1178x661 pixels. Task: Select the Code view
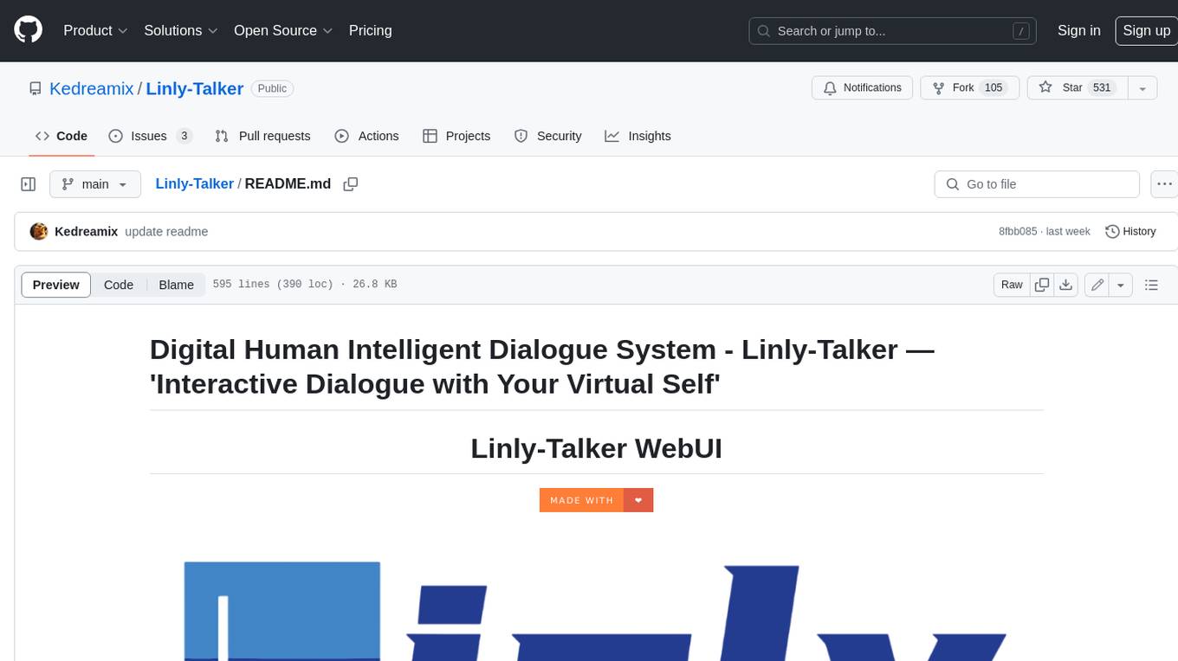(119, 285)
